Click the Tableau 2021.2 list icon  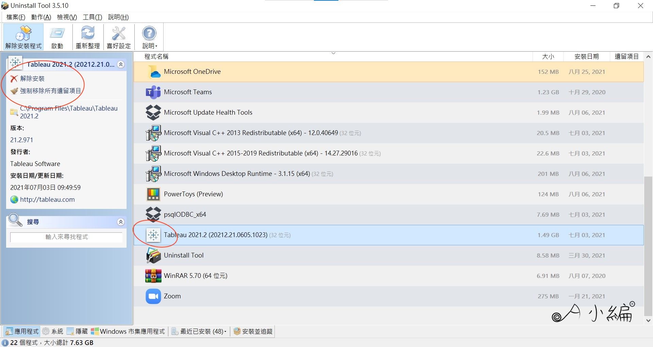click(x=153, y=235)
